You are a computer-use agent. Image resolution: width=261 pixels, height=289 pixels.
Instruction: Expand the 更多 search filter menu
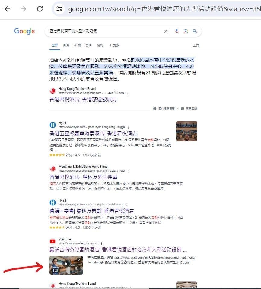click(x=114, y=45)
